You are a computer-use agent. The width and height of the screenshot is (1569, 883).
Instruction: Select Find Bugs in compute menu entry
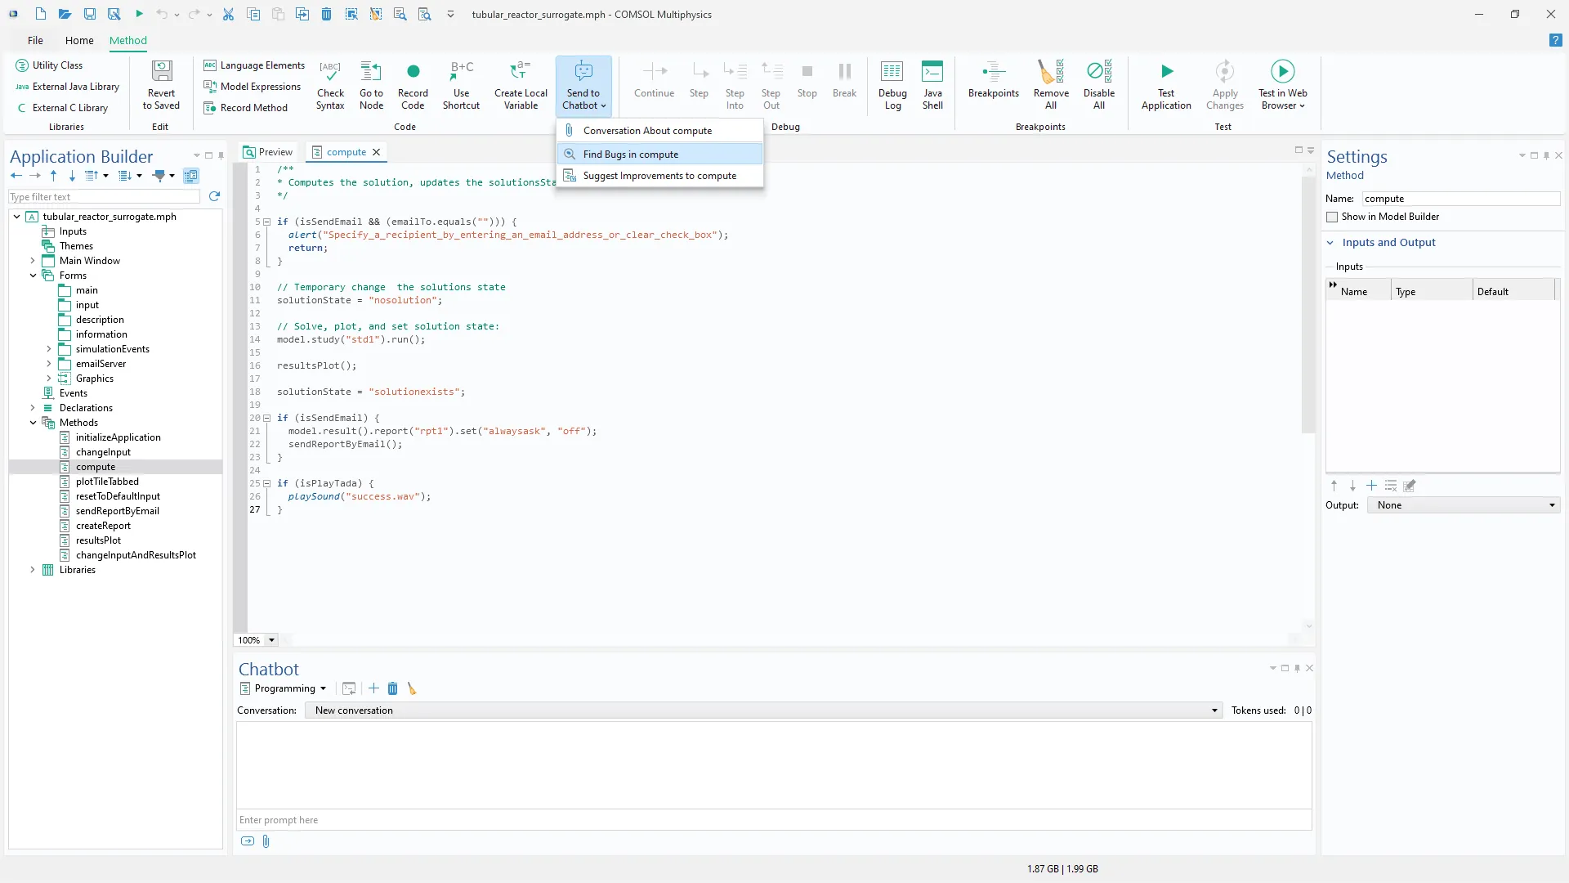(x=630, y=155)
